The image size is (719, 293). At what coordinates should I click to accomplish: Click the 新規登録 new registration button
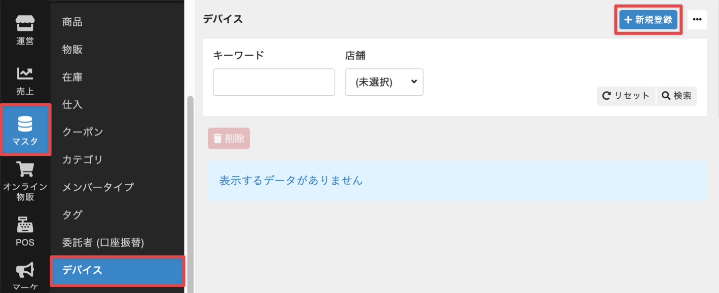point(649,20)
